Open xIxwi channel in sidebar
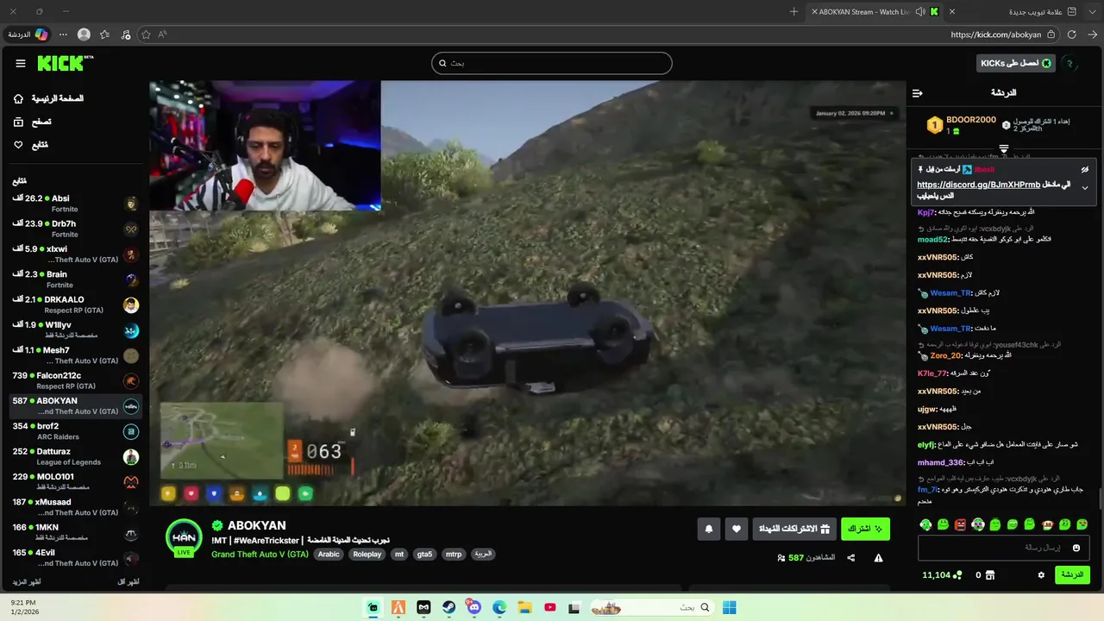This screenshot has height=621, width=1104. pyautogui.click(x=75, y=254)
